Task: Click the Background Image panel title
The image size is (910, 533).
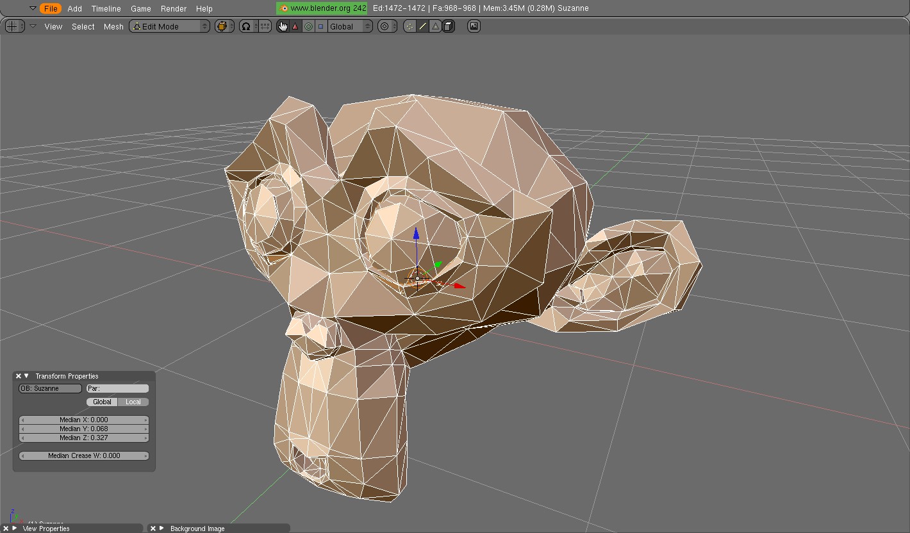Action: [197, 529]
